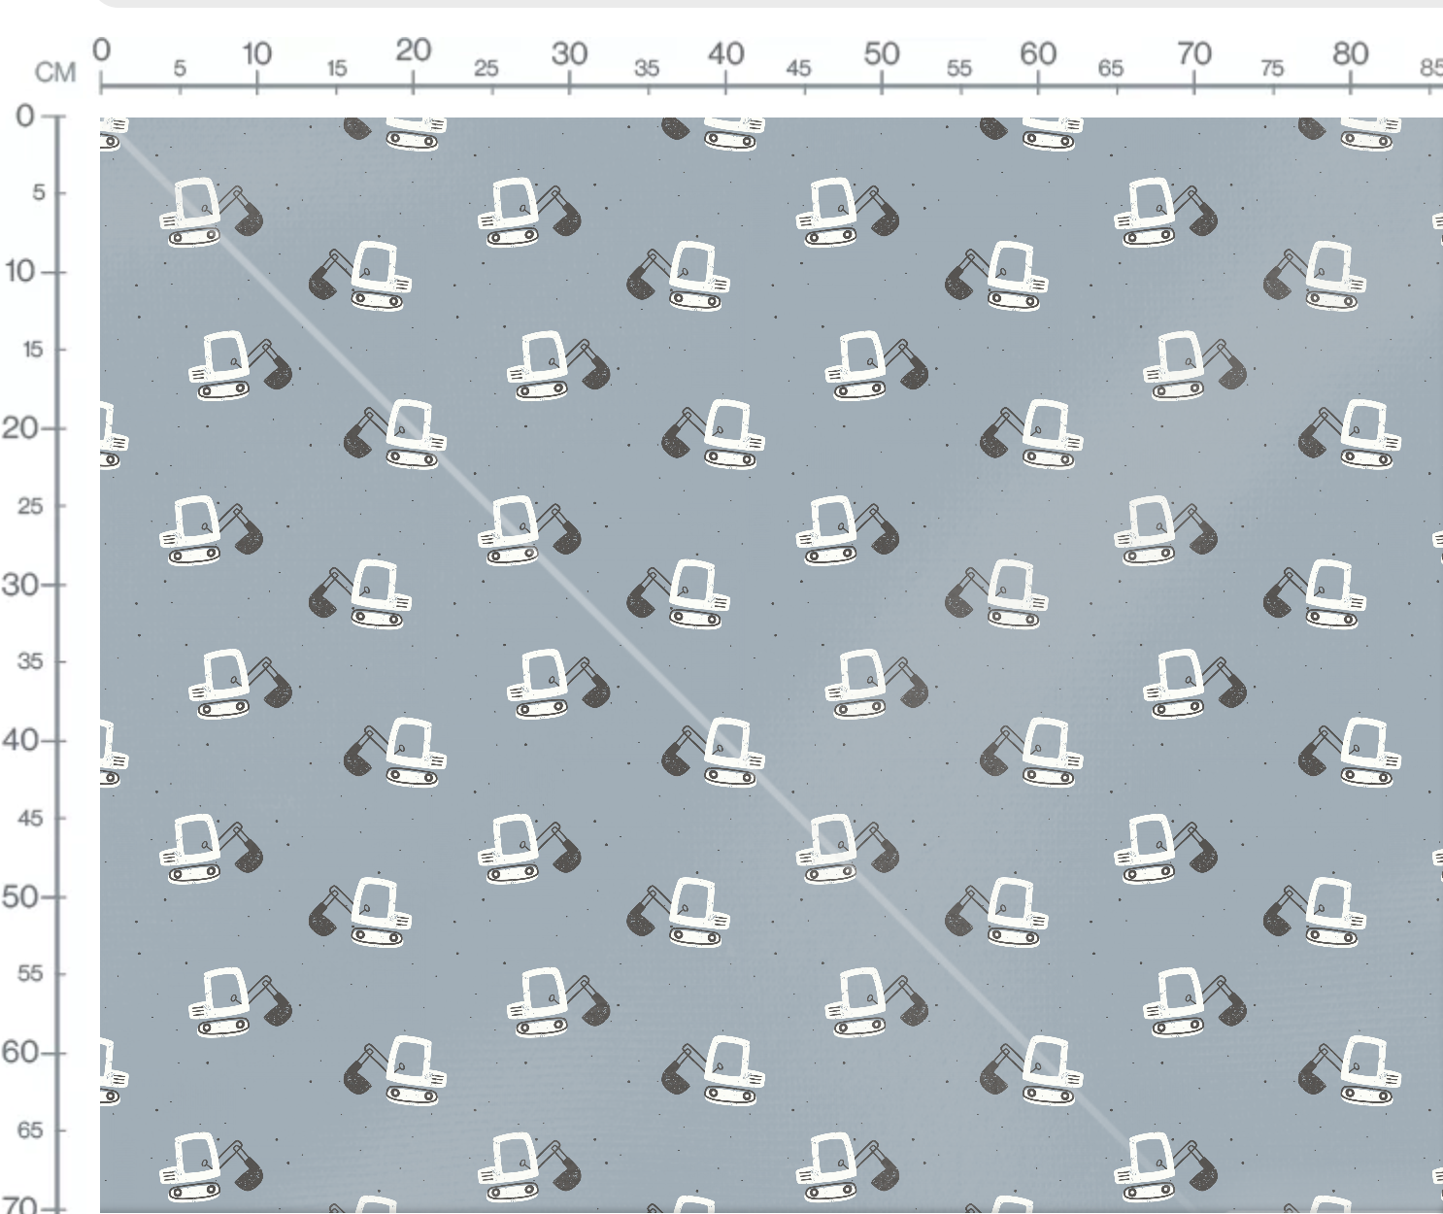Click the CM unit label
The width and height of the screenshot is (1443, 1214).
(55, 73)
